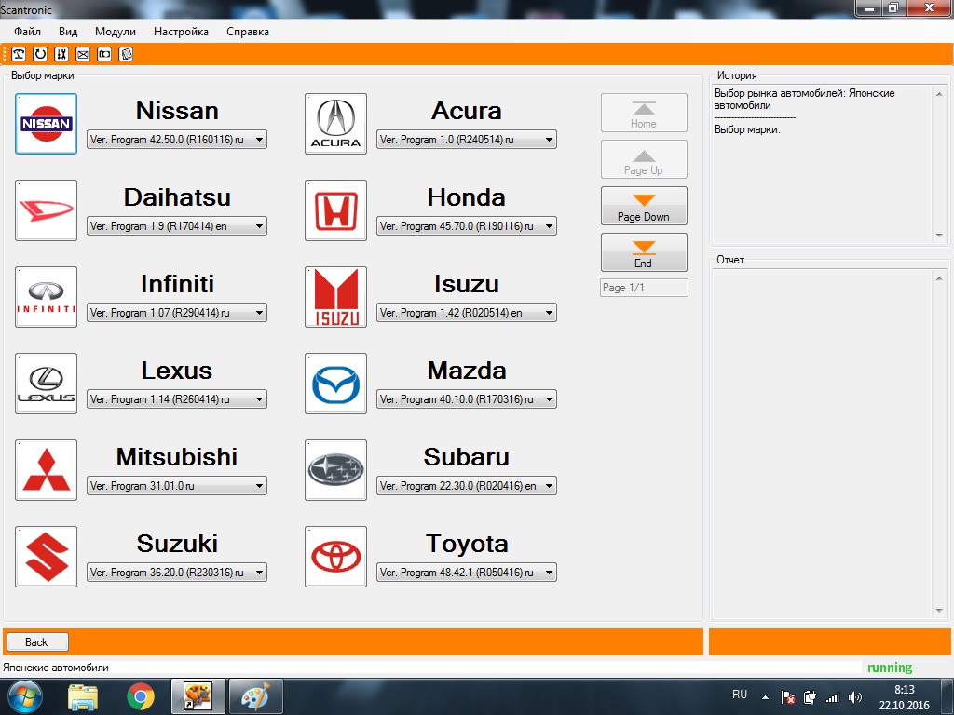Click the power plug tray icon
This screenshot has height=715, width=954.
[810, 697]
